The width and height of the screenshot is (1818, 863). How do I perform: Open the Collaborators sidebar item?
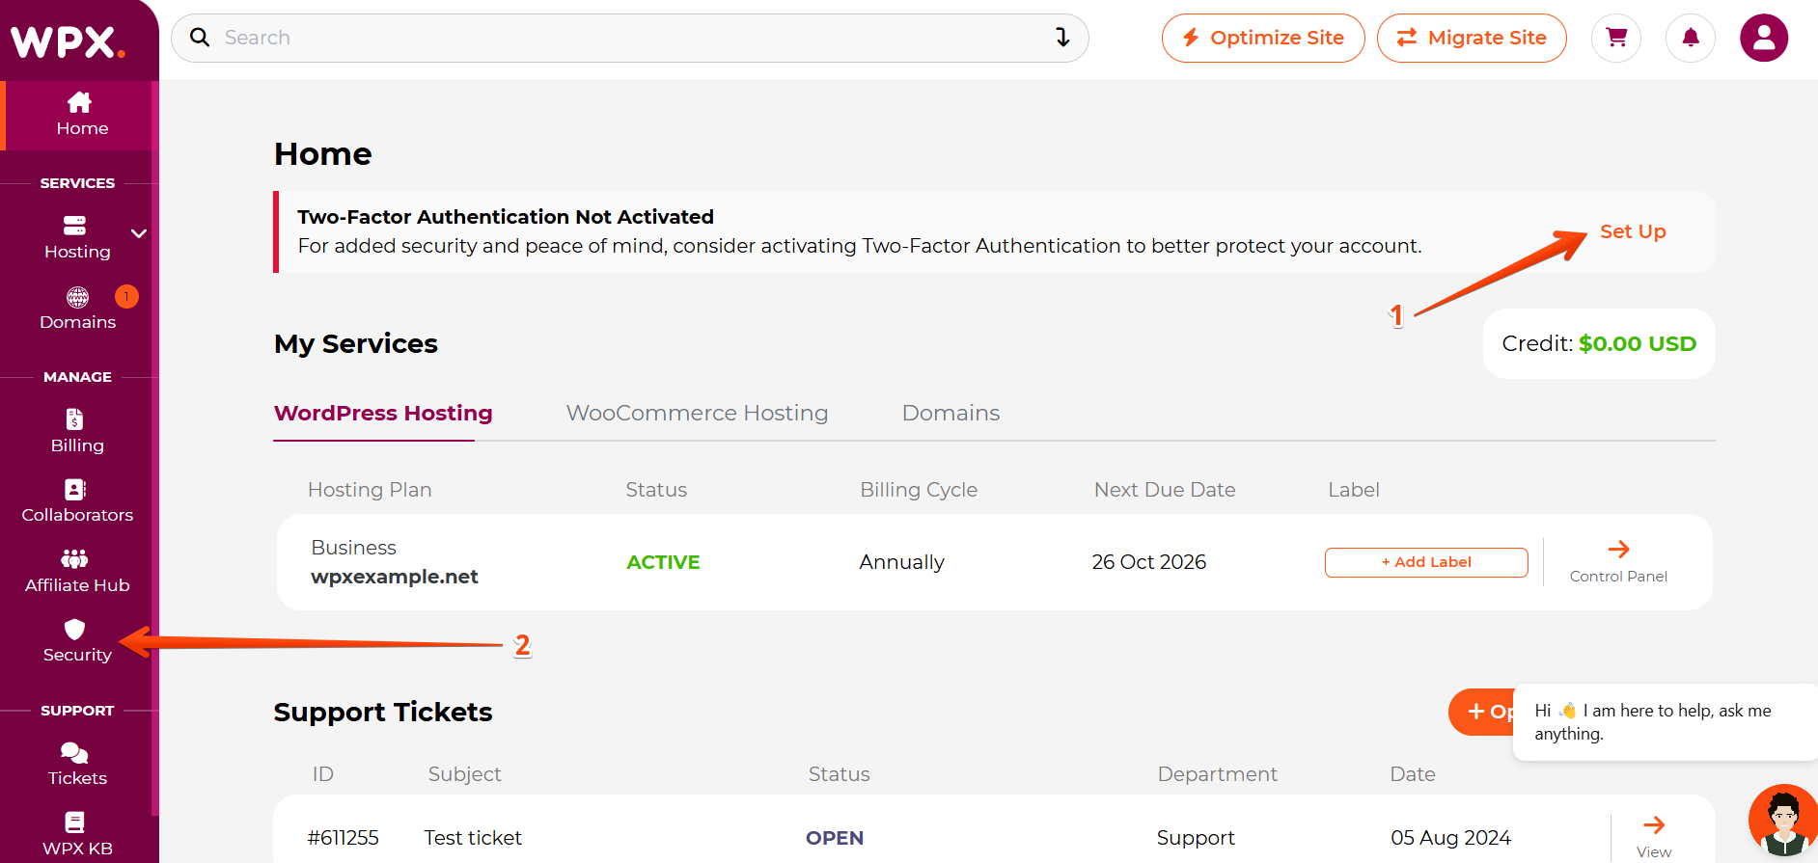point(77,501)
